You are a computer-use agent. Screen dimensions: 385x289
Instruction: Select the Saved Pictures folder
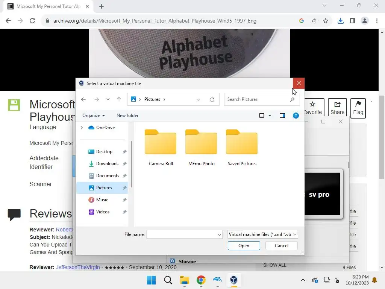242,148
